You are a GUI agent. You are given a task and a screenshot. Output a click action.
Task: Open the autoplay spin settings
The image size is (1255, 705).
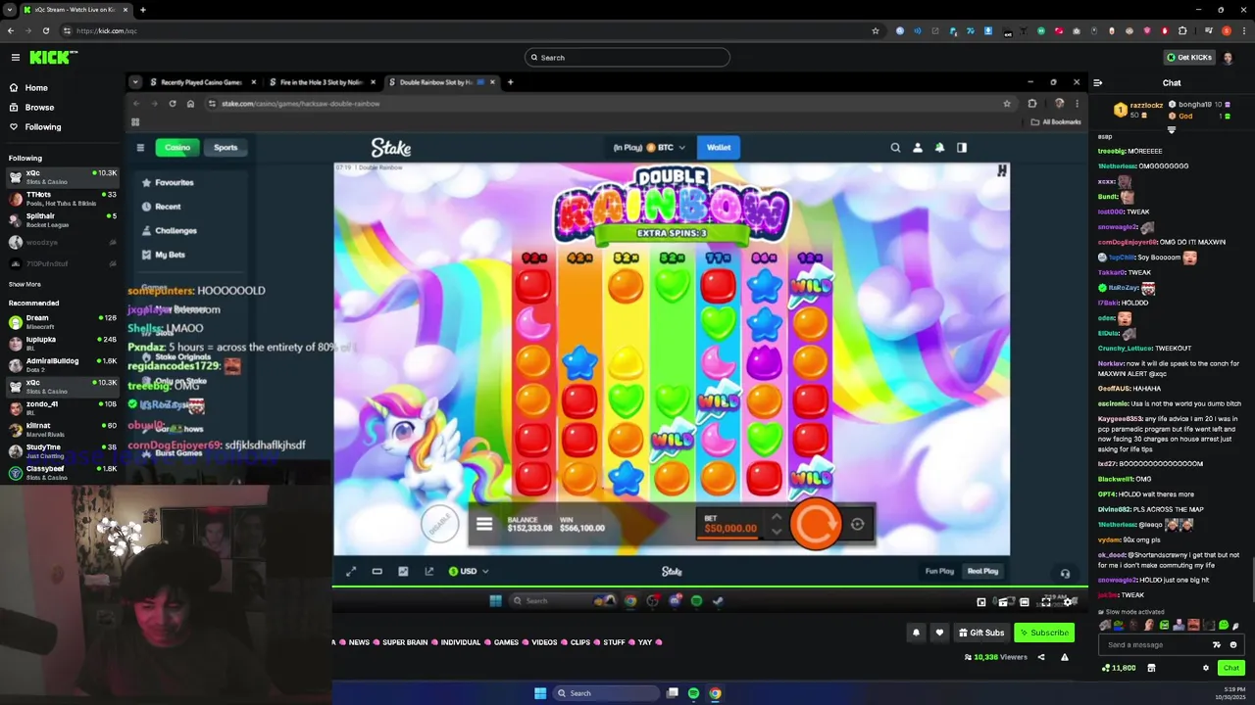click(858, 524)
